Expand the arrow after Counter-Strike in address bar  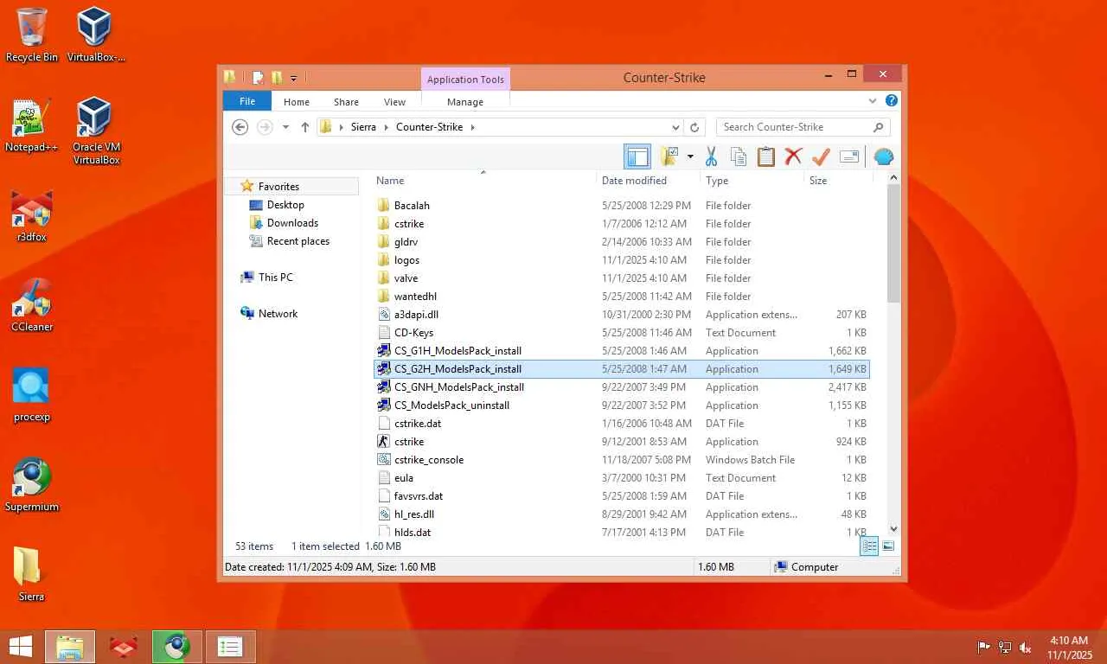pos(472,127)
